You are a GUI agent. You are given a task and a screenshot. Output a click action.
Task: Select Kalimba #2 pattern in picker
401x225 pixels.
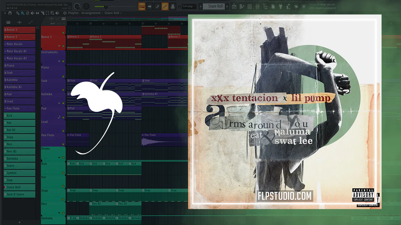coord(19,87)
